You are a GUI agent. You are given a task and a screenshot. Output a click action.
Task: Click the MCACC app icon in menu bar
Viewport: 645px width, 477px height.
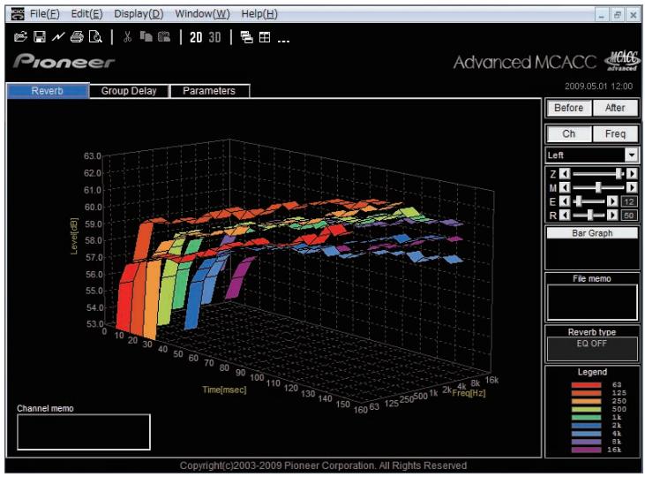coord(18,14)
